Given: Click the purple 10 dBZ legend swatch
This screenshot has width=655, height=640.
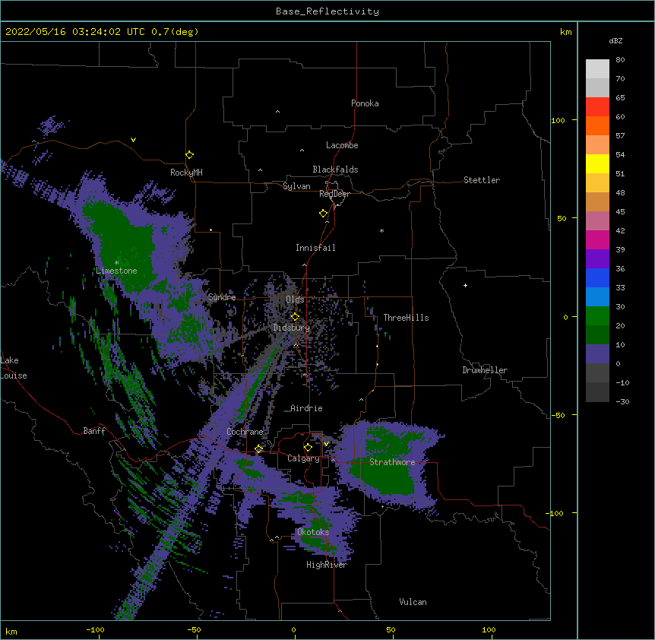Looking at the screenshot, I should point(597,354).
